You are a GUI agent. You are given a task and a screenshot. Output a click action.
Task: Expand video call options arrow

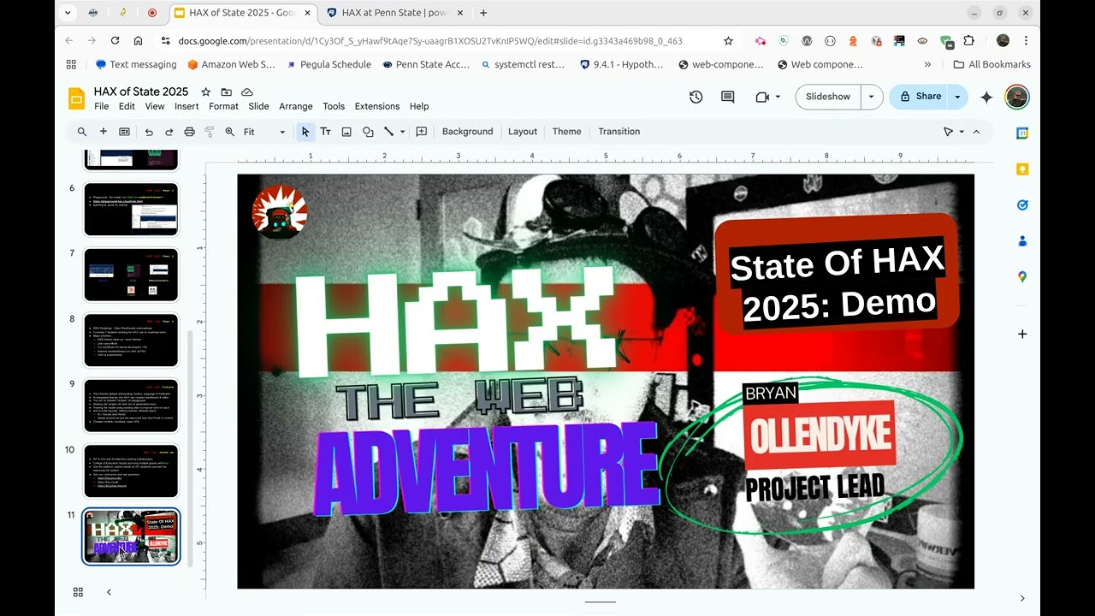[778, 97]
